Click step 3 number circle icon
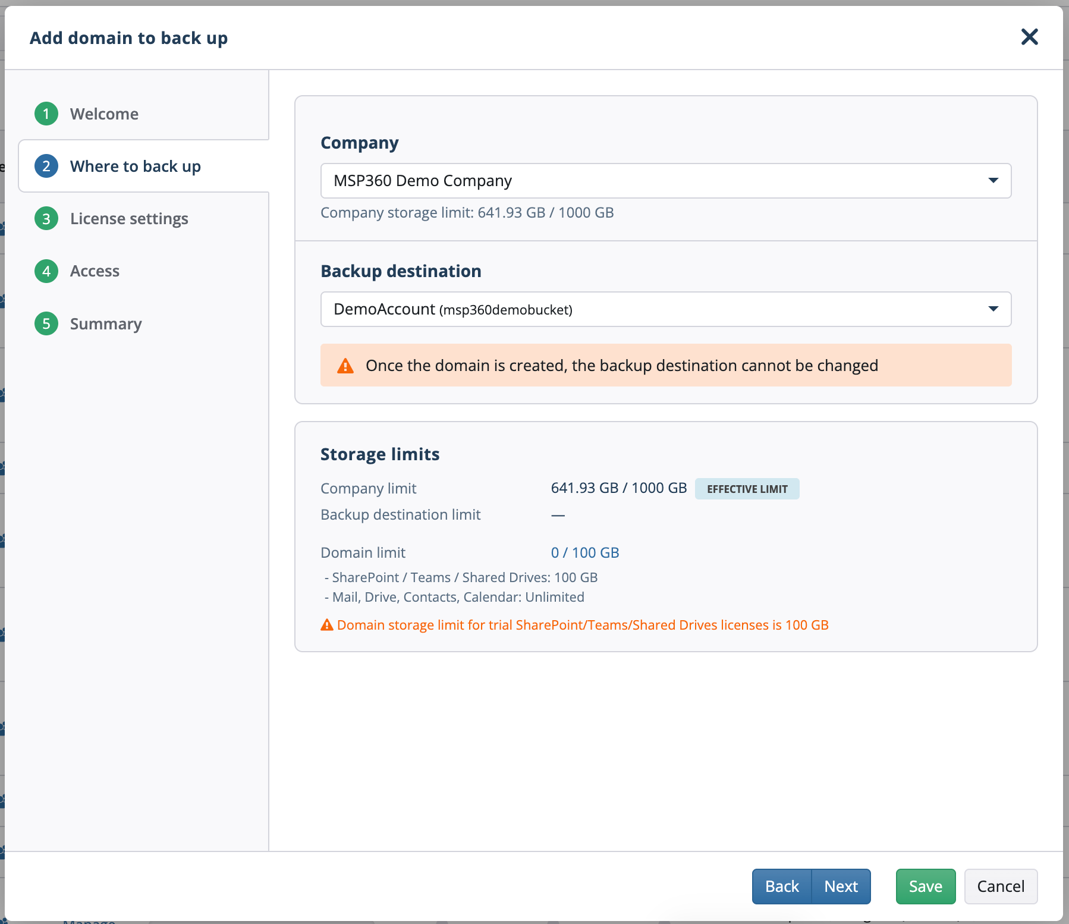The height and width of the screenshot is (924, 1069). [46, 219]
